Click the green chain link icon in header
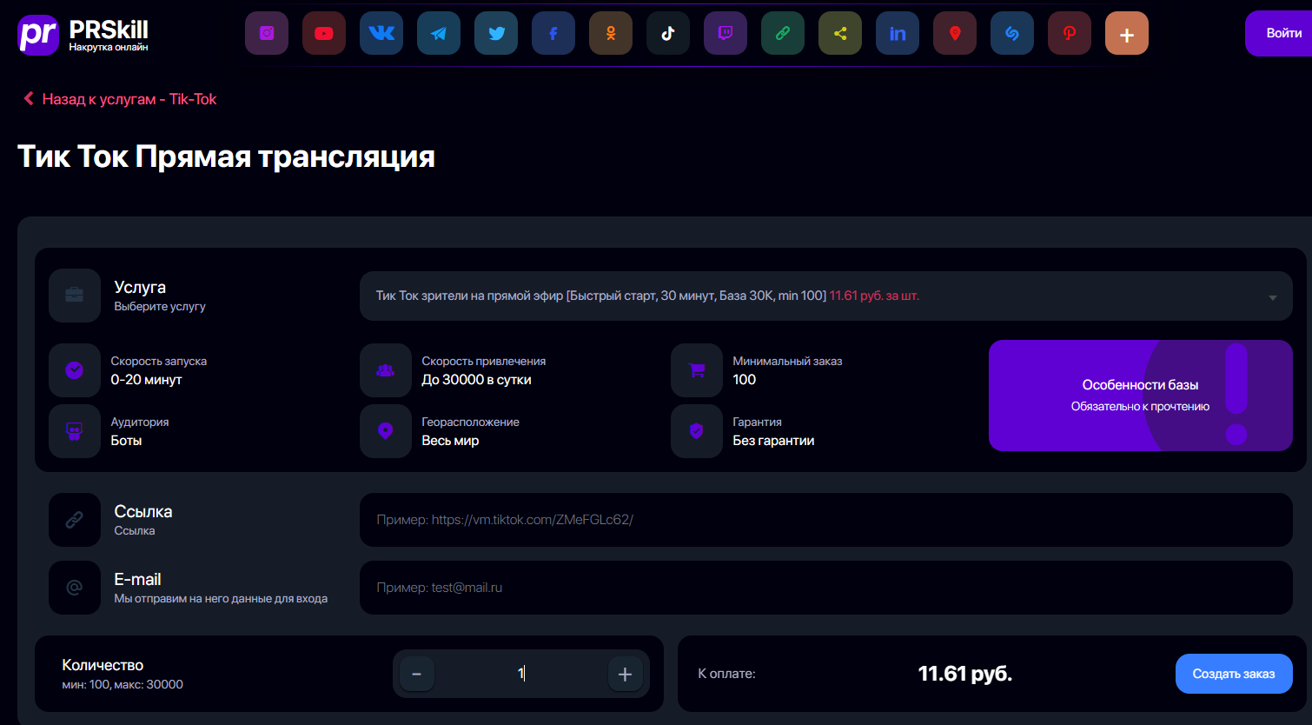 (783, 33)
